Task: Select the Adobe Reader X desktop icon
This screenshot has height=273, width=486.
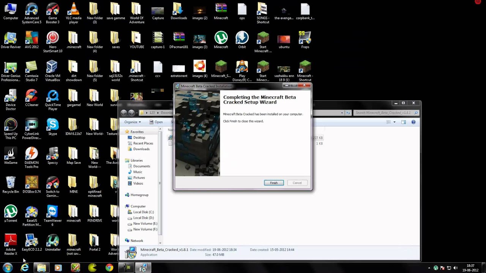Action: (x=11, y=245)
